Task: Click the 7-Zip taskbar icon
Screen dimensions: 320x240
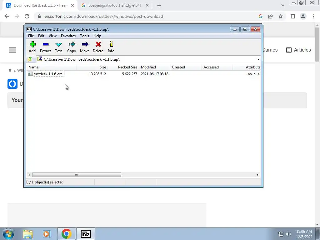Action: [86, 234]
